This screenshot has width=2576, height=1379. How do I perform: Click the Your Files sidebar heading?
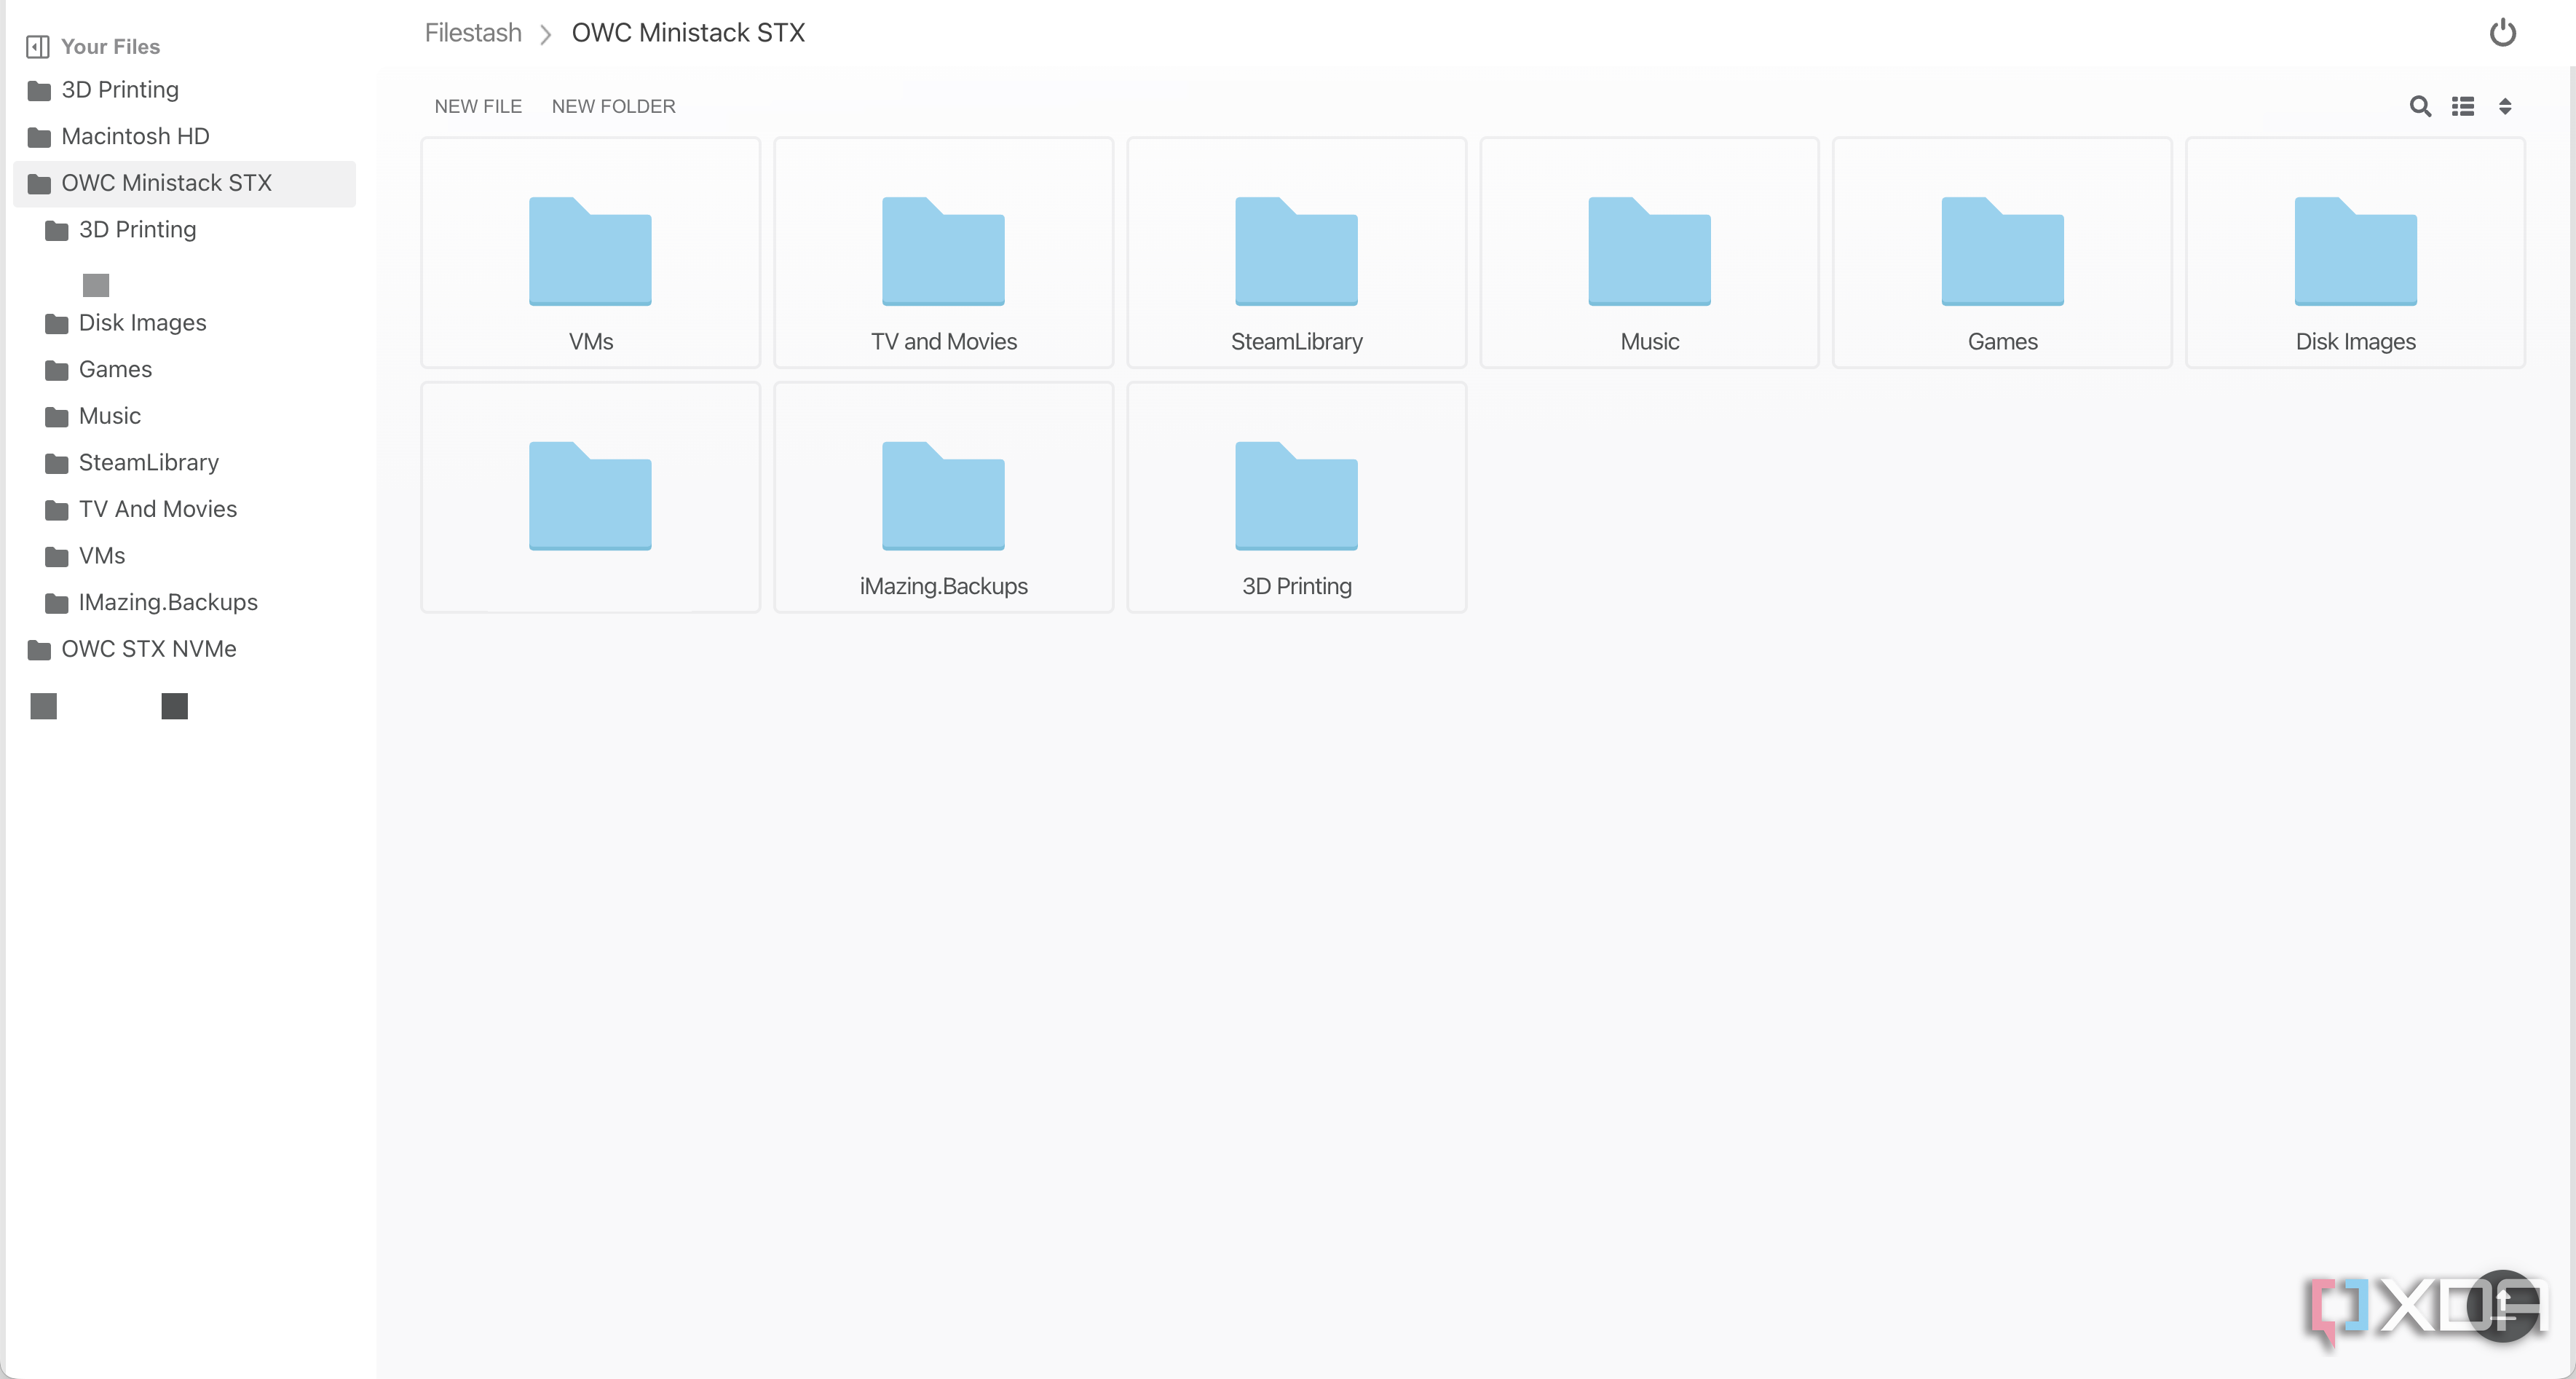(x=110, y=47)
